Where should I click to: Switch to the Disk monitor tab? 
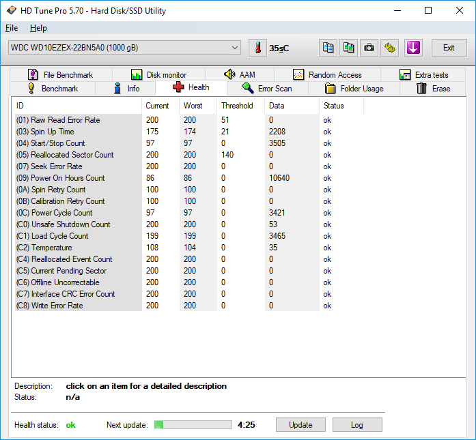[x=158, y=74]
